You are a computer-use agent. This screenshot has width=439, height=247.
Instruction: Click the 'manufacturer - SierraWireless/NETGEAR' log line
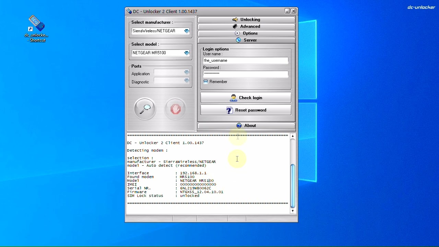(171, 162)
